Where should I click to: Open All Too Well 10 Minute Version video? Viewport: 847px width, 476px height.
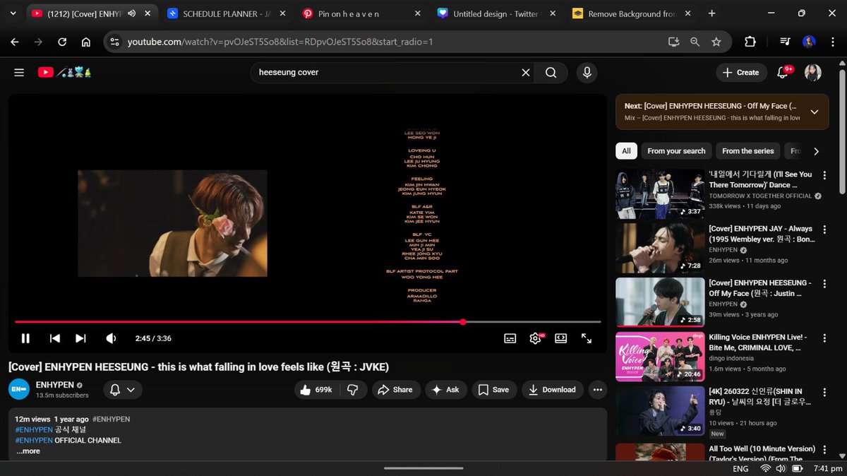(x=762, y=453)
